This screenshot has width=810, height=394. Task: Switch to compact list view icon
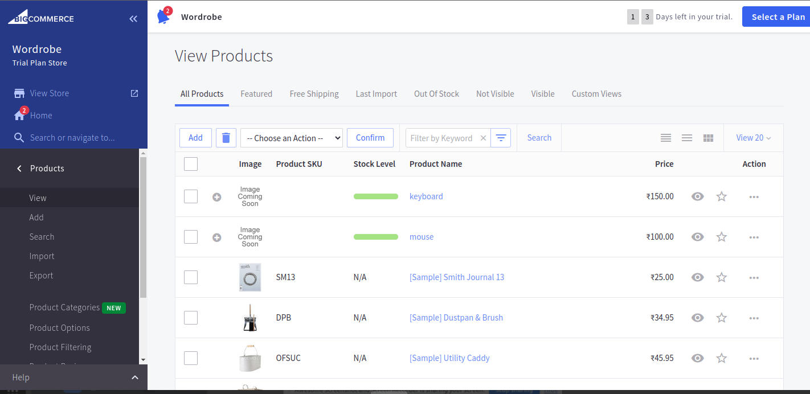(687, 138)
